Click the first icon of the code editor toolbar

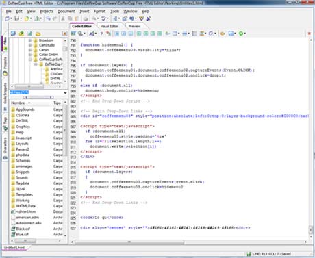(73, 34)
